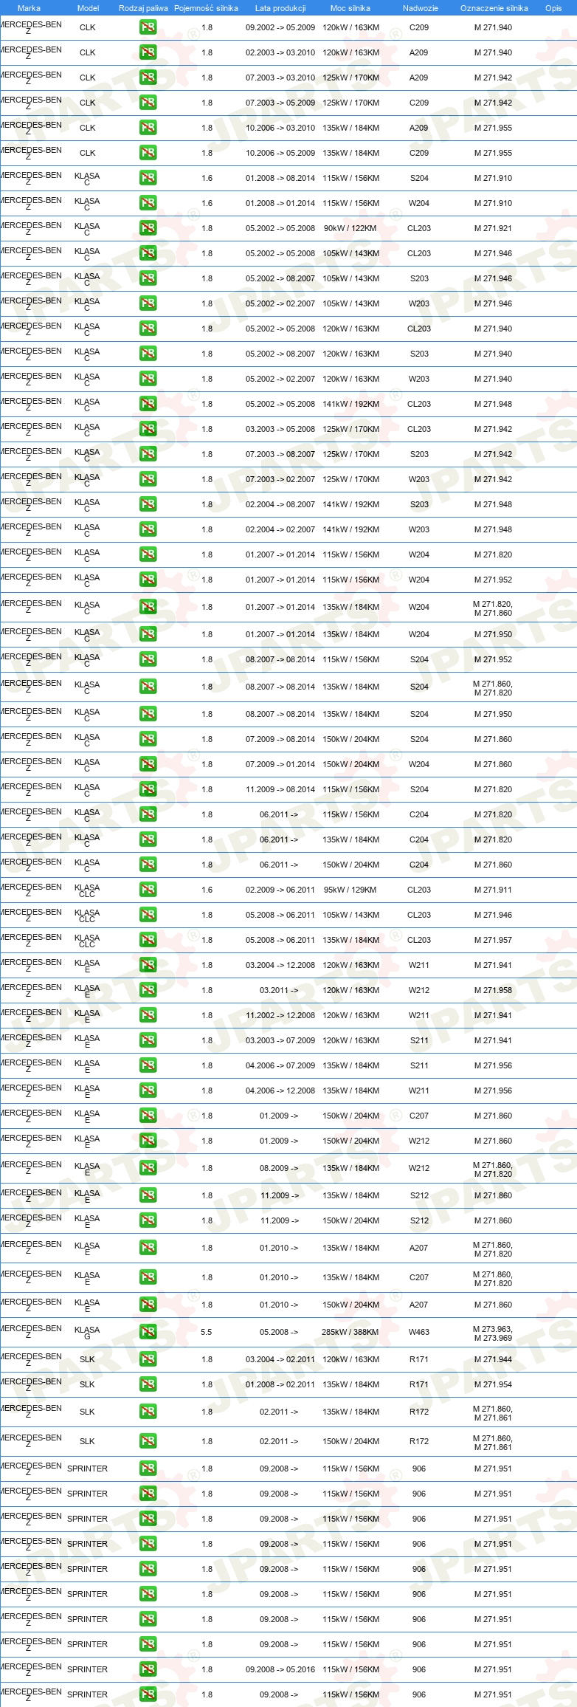Click the 11.2009 -> 08.2014 production years cell

point(280,790)
